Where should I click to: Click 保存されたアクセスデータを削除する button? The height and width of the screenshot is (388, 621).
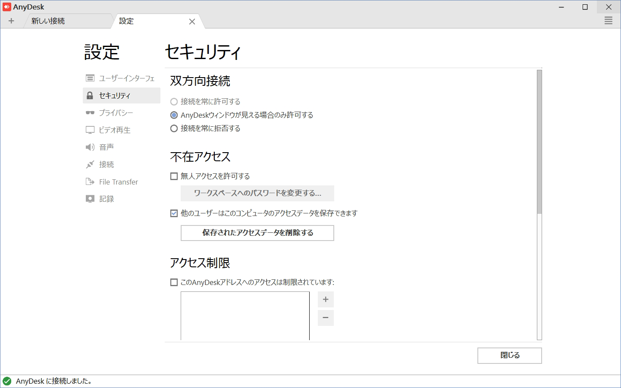point(257,233)
